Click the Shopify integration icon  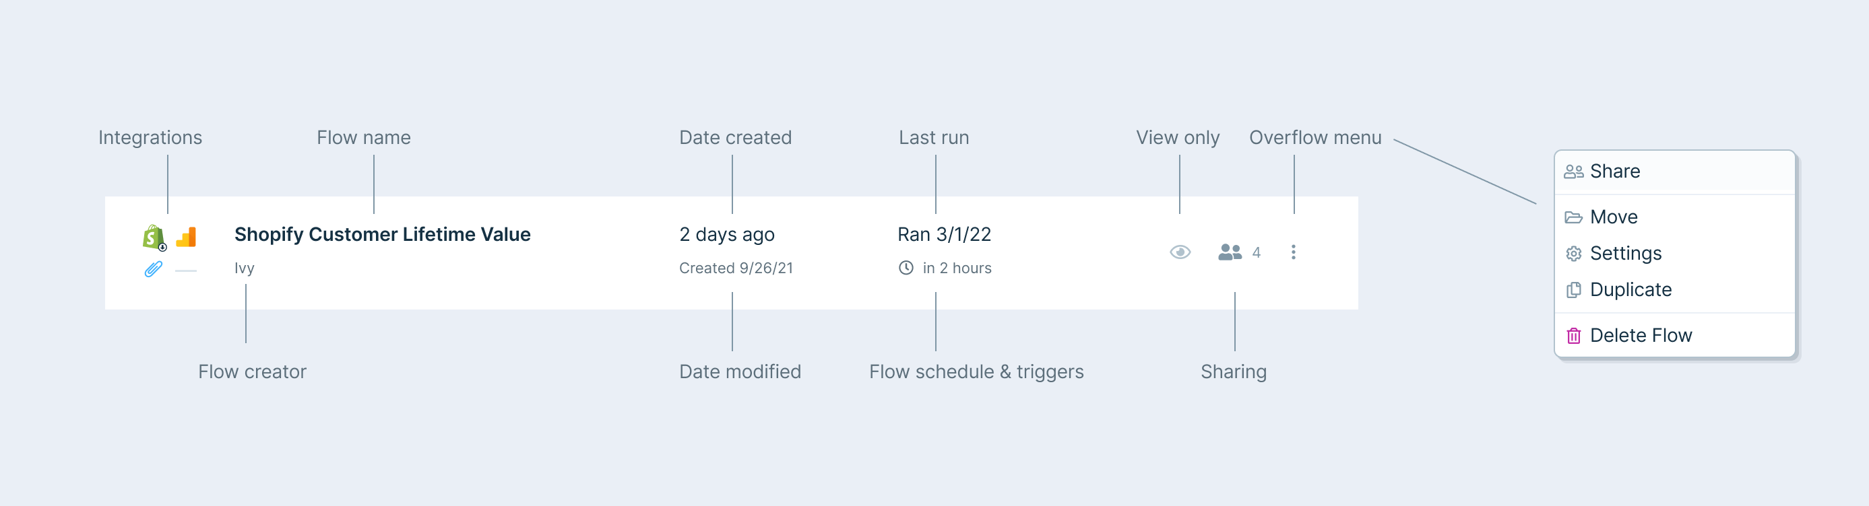153,236
